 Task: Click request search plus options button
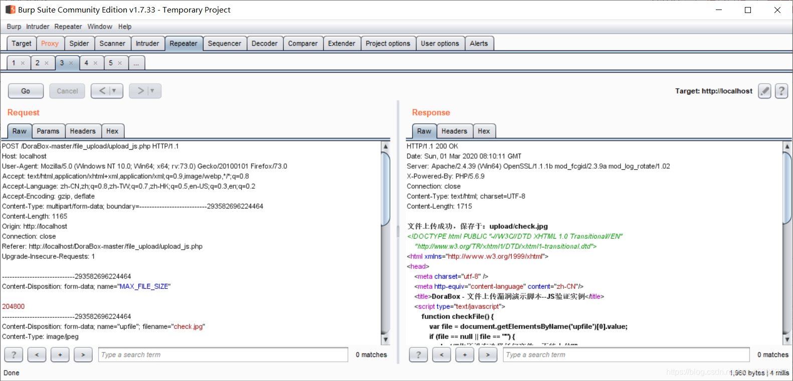[x=60, y=354]
